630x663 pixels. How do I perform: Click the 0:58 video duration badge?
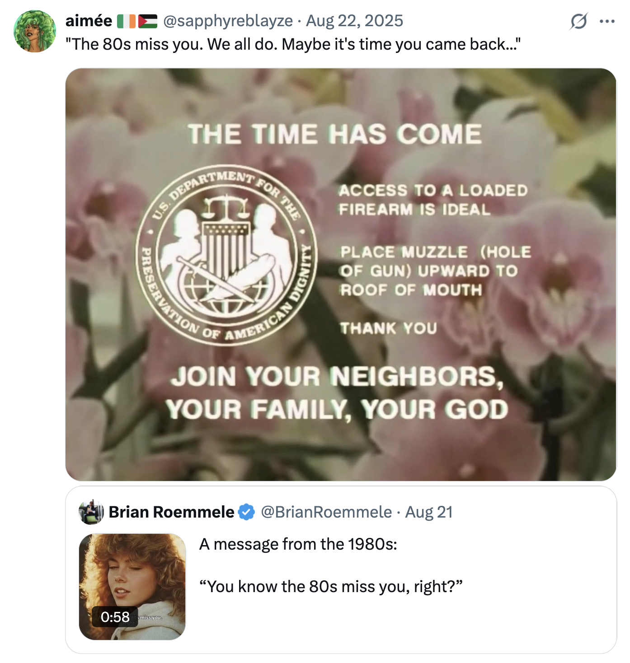[115, 616]
